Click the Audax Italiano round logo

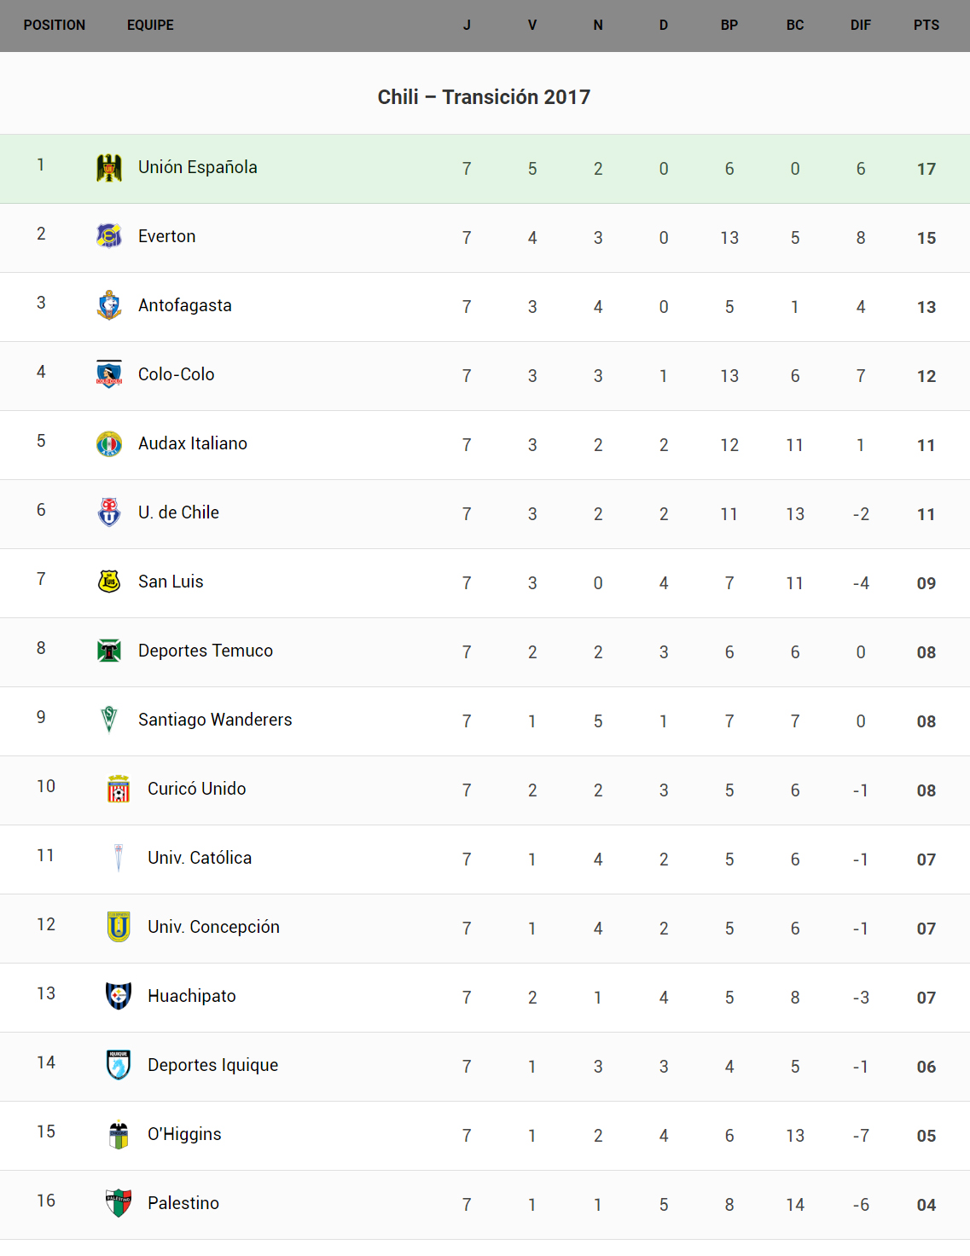109,443
